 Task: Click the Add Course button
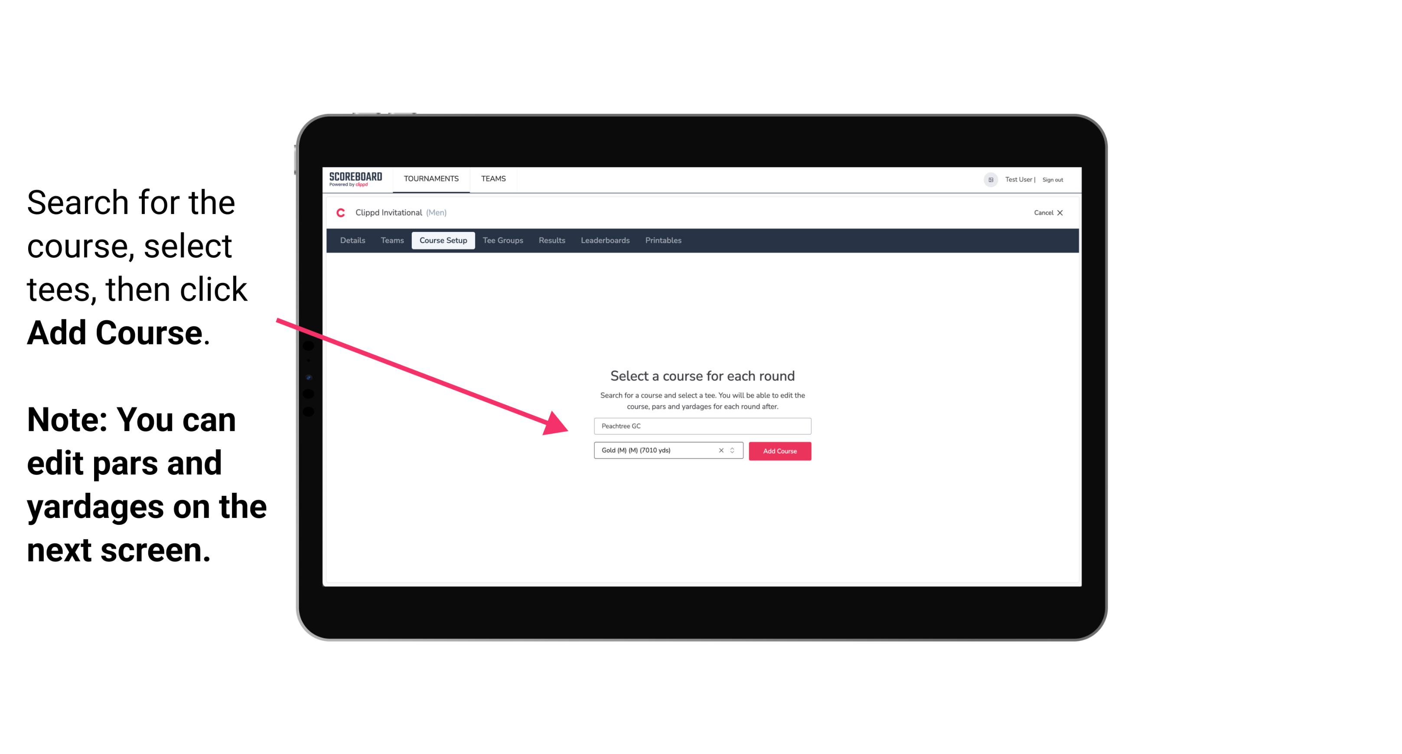point(779,451)
